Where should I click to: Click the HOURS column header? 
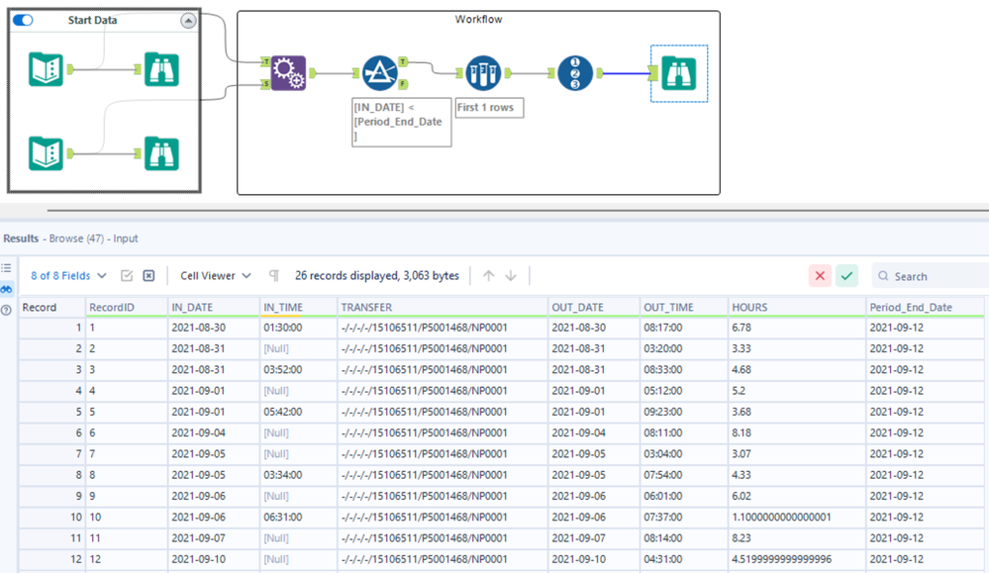(749, 307)
